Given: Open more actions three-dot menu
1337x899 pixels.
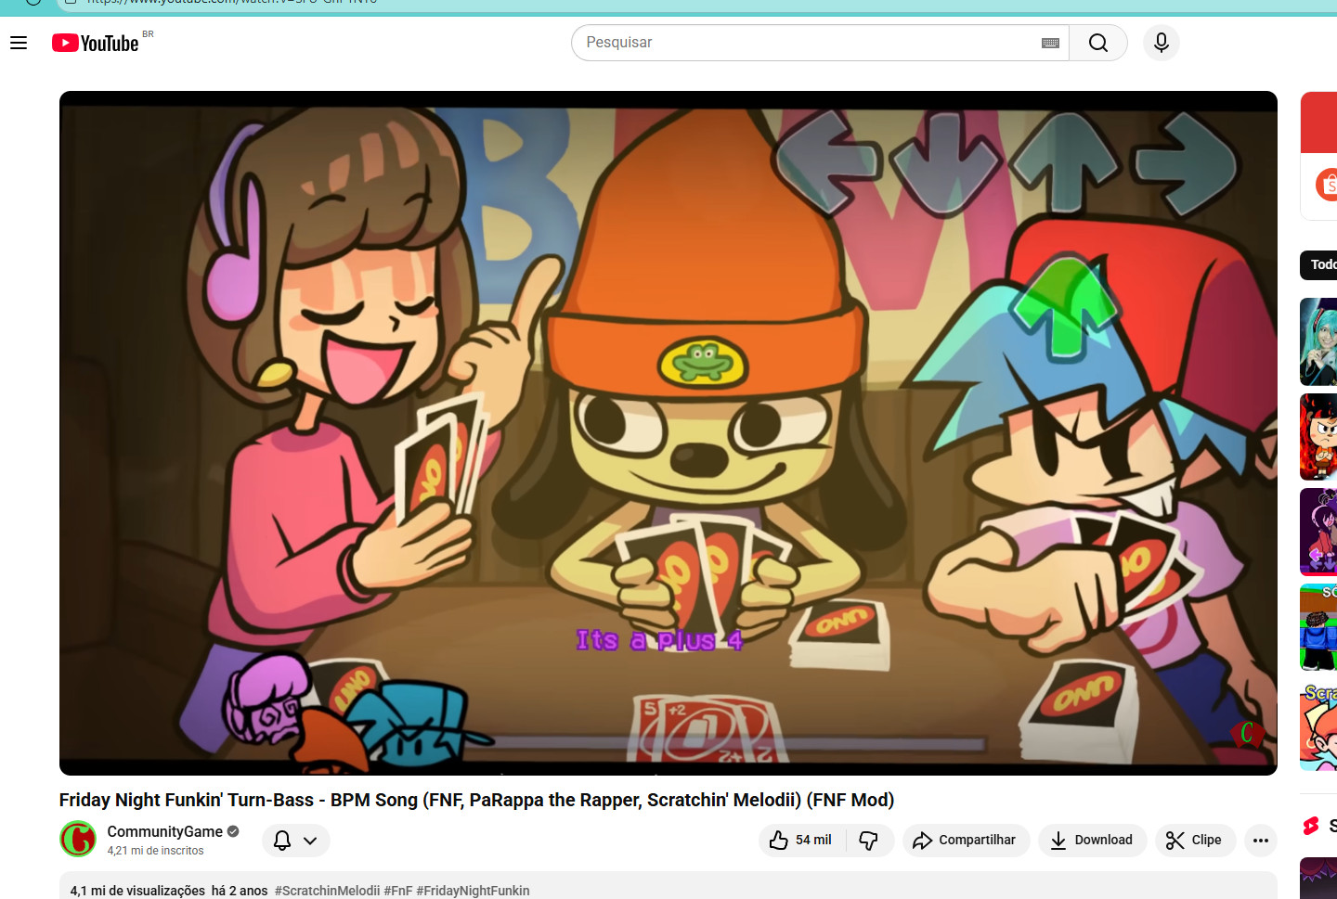Looking at the screenshot, I should (1260, 840).
